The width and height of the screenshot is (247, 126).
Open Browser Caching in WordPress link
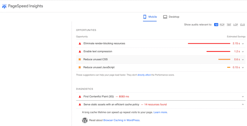[x=121, y=120]
